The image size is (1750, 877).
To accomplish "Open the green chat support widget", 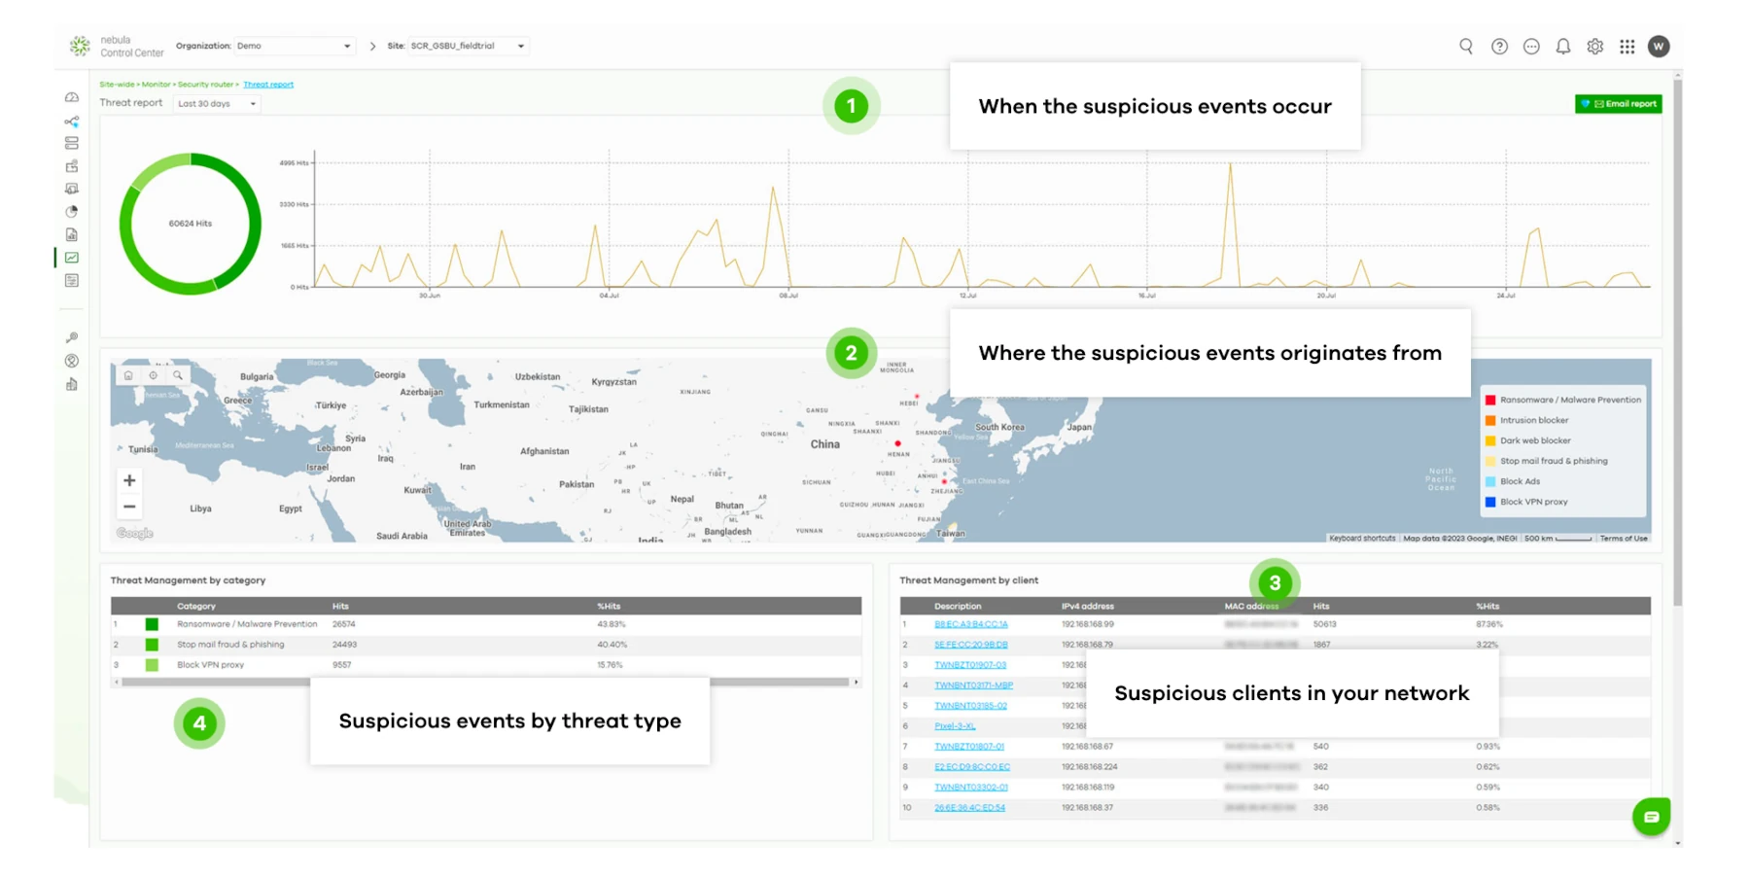I will pos(1651,817).
